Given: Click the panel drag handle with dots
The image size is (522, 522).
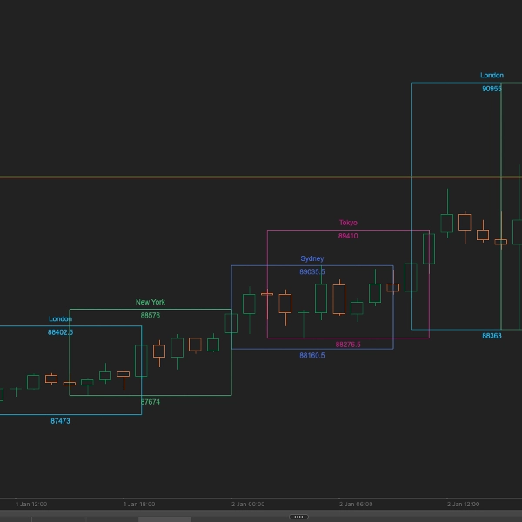Looking at the screenshot, I should click(298, 517).
